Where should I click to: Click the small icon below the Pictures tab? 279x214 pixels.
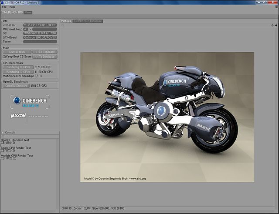click(x=62, y=25)
